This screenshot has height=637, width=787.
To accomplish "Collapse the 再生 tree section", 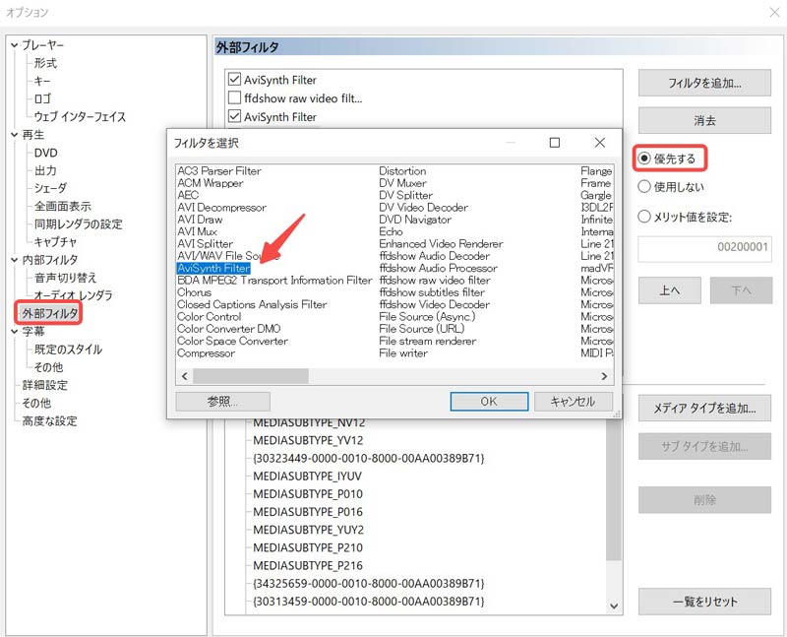I will pos(13,135).
